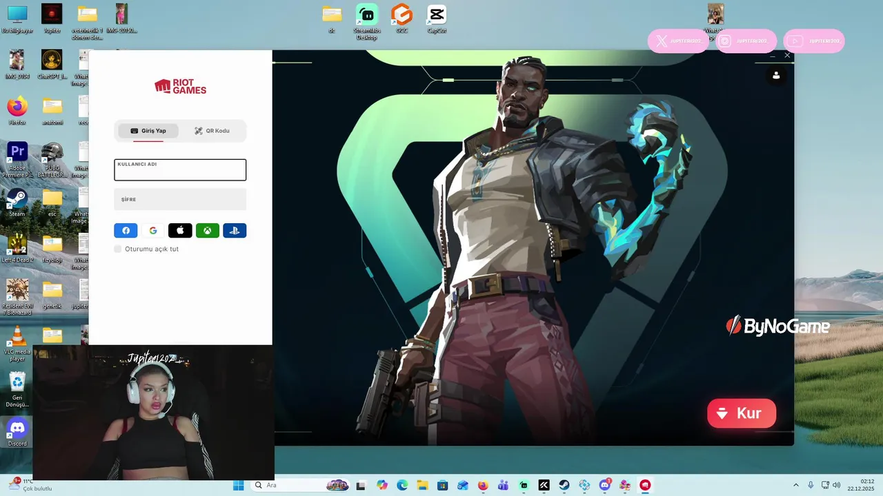The height and width of the screenshot is (496, 883).
Task: Switch to Riot Client on the taskbar
Action: tap(645, 485)
